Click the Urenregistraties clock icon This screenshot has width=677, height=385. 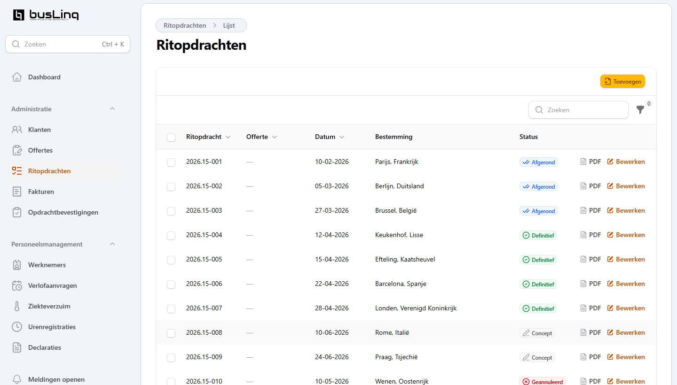click(17, 327)
